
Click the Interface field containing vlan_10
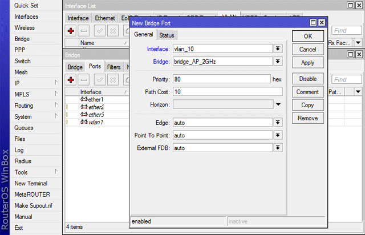[x=223, y=49]
